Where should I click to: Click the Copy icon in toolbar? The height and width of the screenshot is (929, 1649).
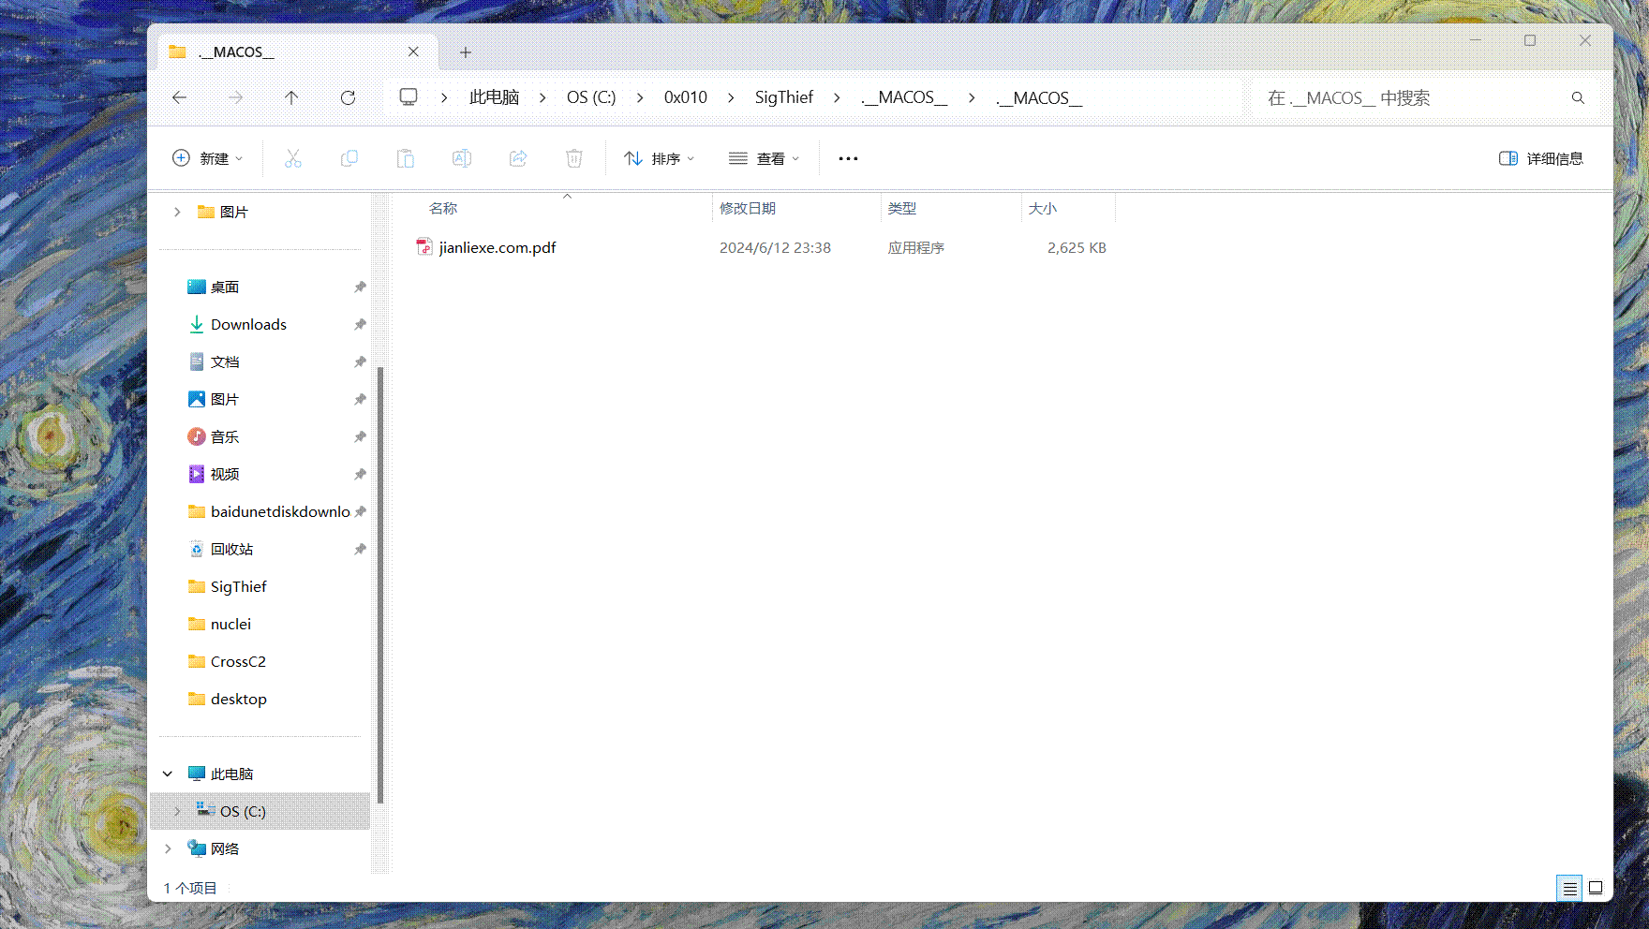(349, 158)
